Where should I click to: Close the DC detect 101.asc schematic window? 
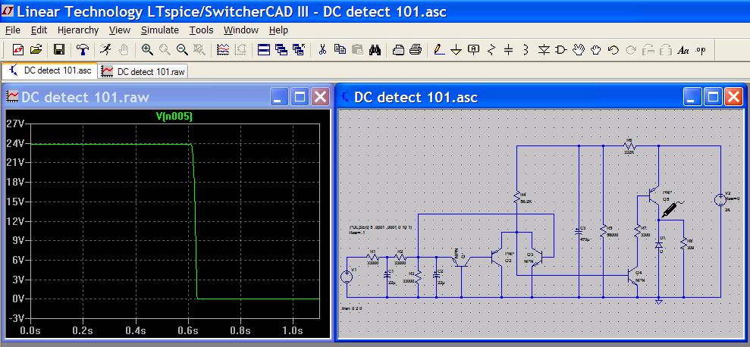point(733,97)
